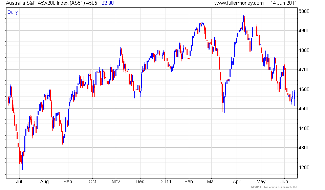325x190 pixels.
Task: Click the 4700 price axis label
Action: (304, 70)
